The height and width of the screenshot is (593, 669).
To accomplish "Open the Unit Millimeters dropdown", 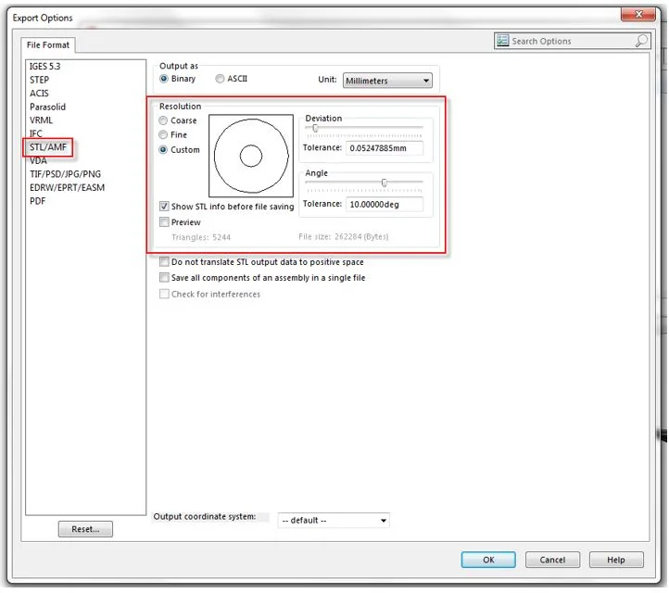I will point(387,81).
